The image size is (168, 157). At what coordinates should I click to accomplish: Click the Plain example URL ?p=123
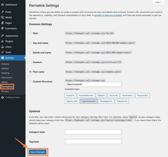click(90, 33)
